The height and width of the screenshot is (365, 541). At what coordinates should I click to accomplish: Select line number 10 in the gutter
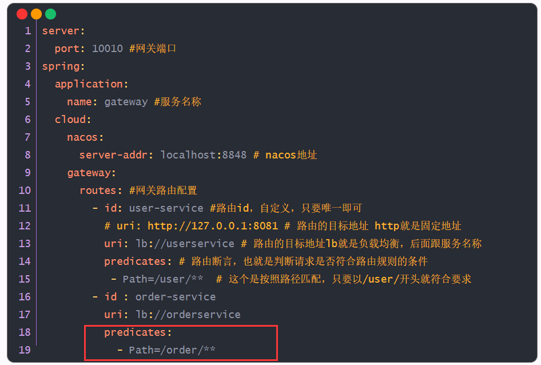25,191
